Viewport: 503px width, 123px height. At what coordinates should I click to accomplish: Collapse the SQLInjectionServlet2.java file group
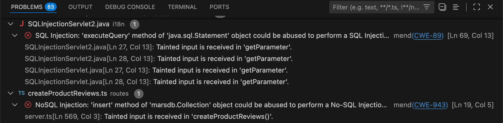tap(11, 24)
